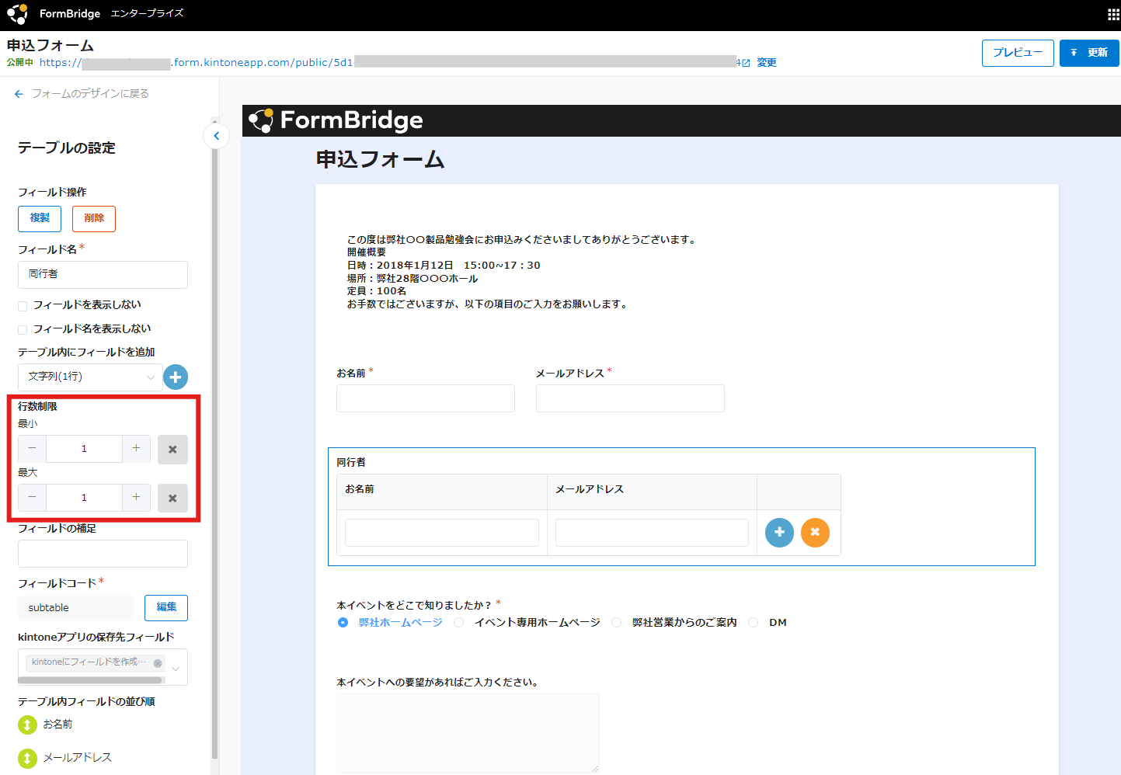Image resolution: width=1121 pixels, height=775 pixels.
Task: Click the 複製 button
Action: click(x=40, y=218)
